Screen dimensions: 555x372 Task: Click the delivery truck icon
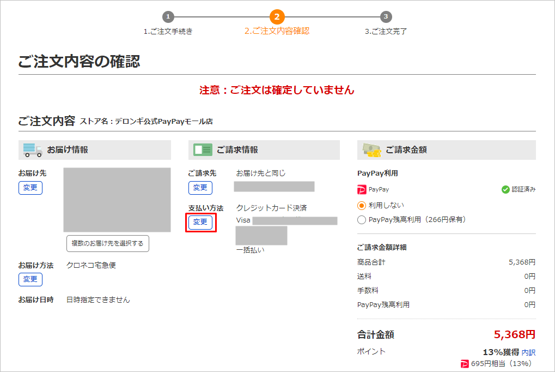pyautogui.click(x=33, y=150)
